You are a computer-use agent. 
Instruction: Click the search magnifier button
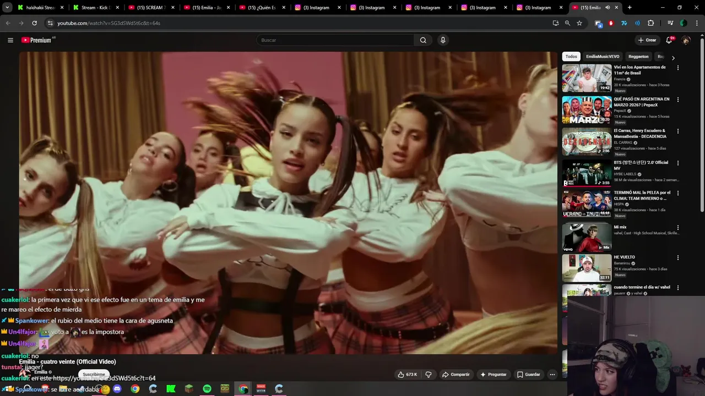click(x=423, y=40)
